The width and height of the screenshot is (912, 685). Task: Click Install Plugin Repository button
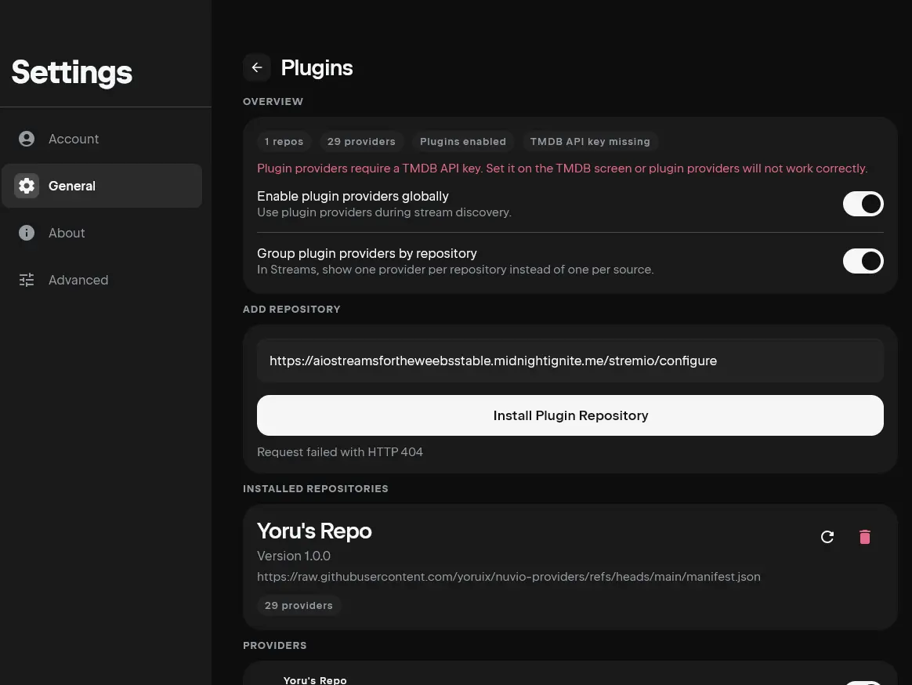[x=570, y=415]
